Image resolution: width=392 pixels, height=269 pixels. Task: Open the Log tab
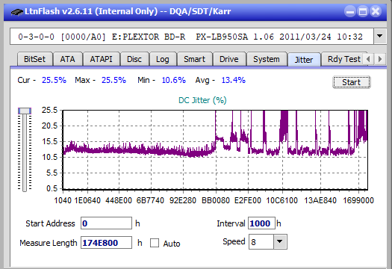(x=163, y=59)
